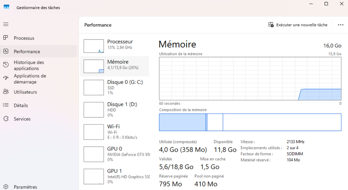Select Disque 0 (G: C:) entry
The image size is (348, 190).
click(115, 86)
